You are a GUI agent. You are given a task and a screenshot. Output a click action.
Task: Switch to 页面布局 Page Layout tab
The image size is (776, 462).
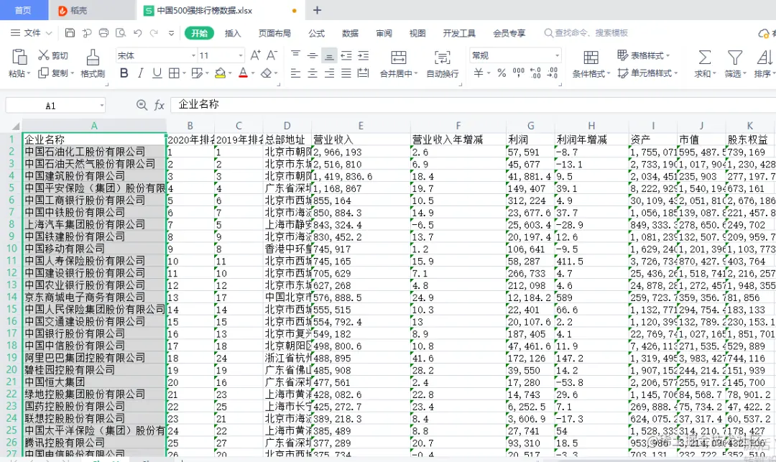click(x=274, y=33)
